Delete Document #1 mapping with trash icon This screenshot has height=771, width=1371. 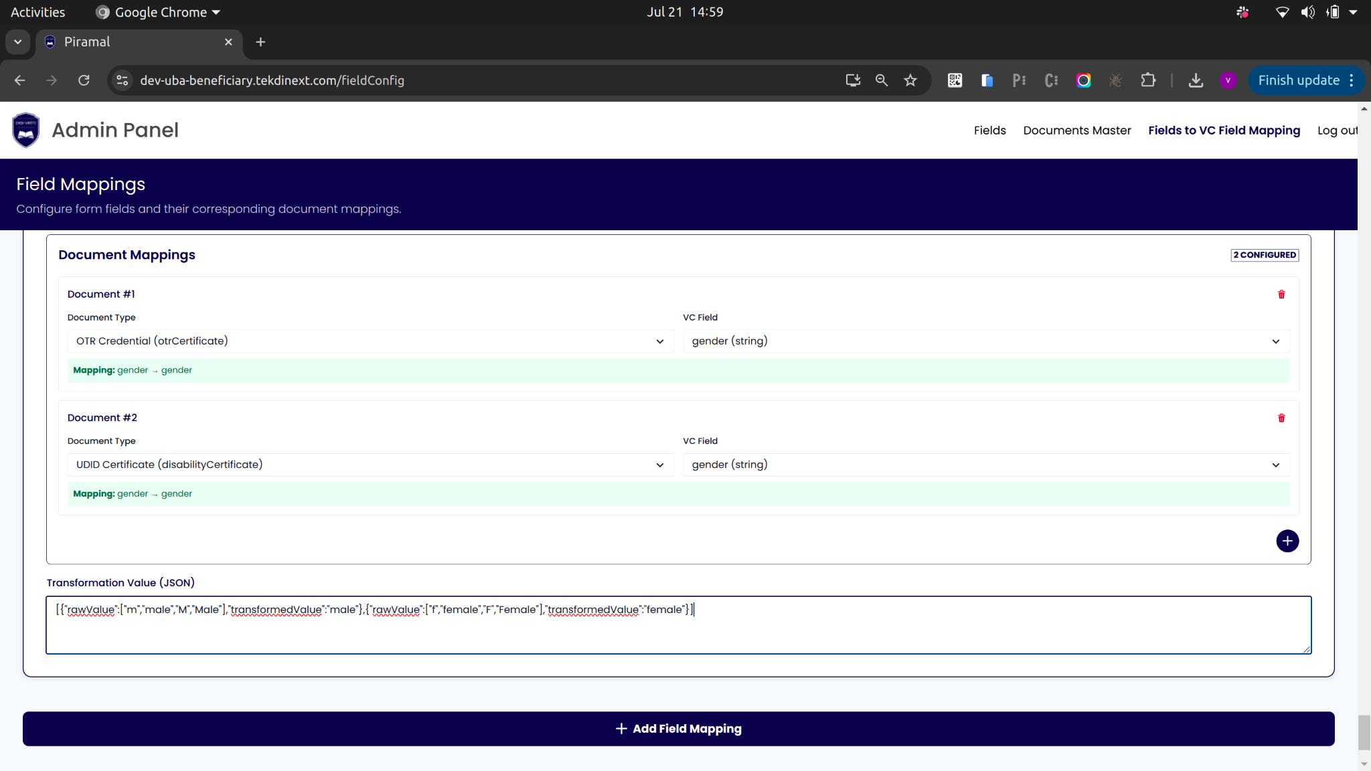coord(1281,294)
